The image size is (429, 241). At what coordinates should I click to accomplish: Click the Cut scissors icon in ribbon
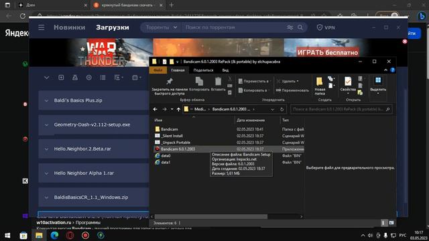230,79
